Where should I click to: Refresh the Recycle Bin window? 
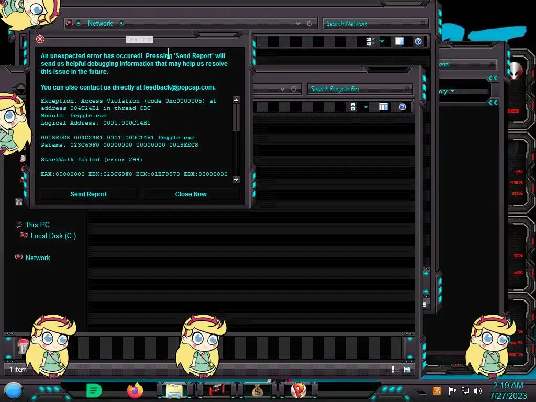[294, 89]
